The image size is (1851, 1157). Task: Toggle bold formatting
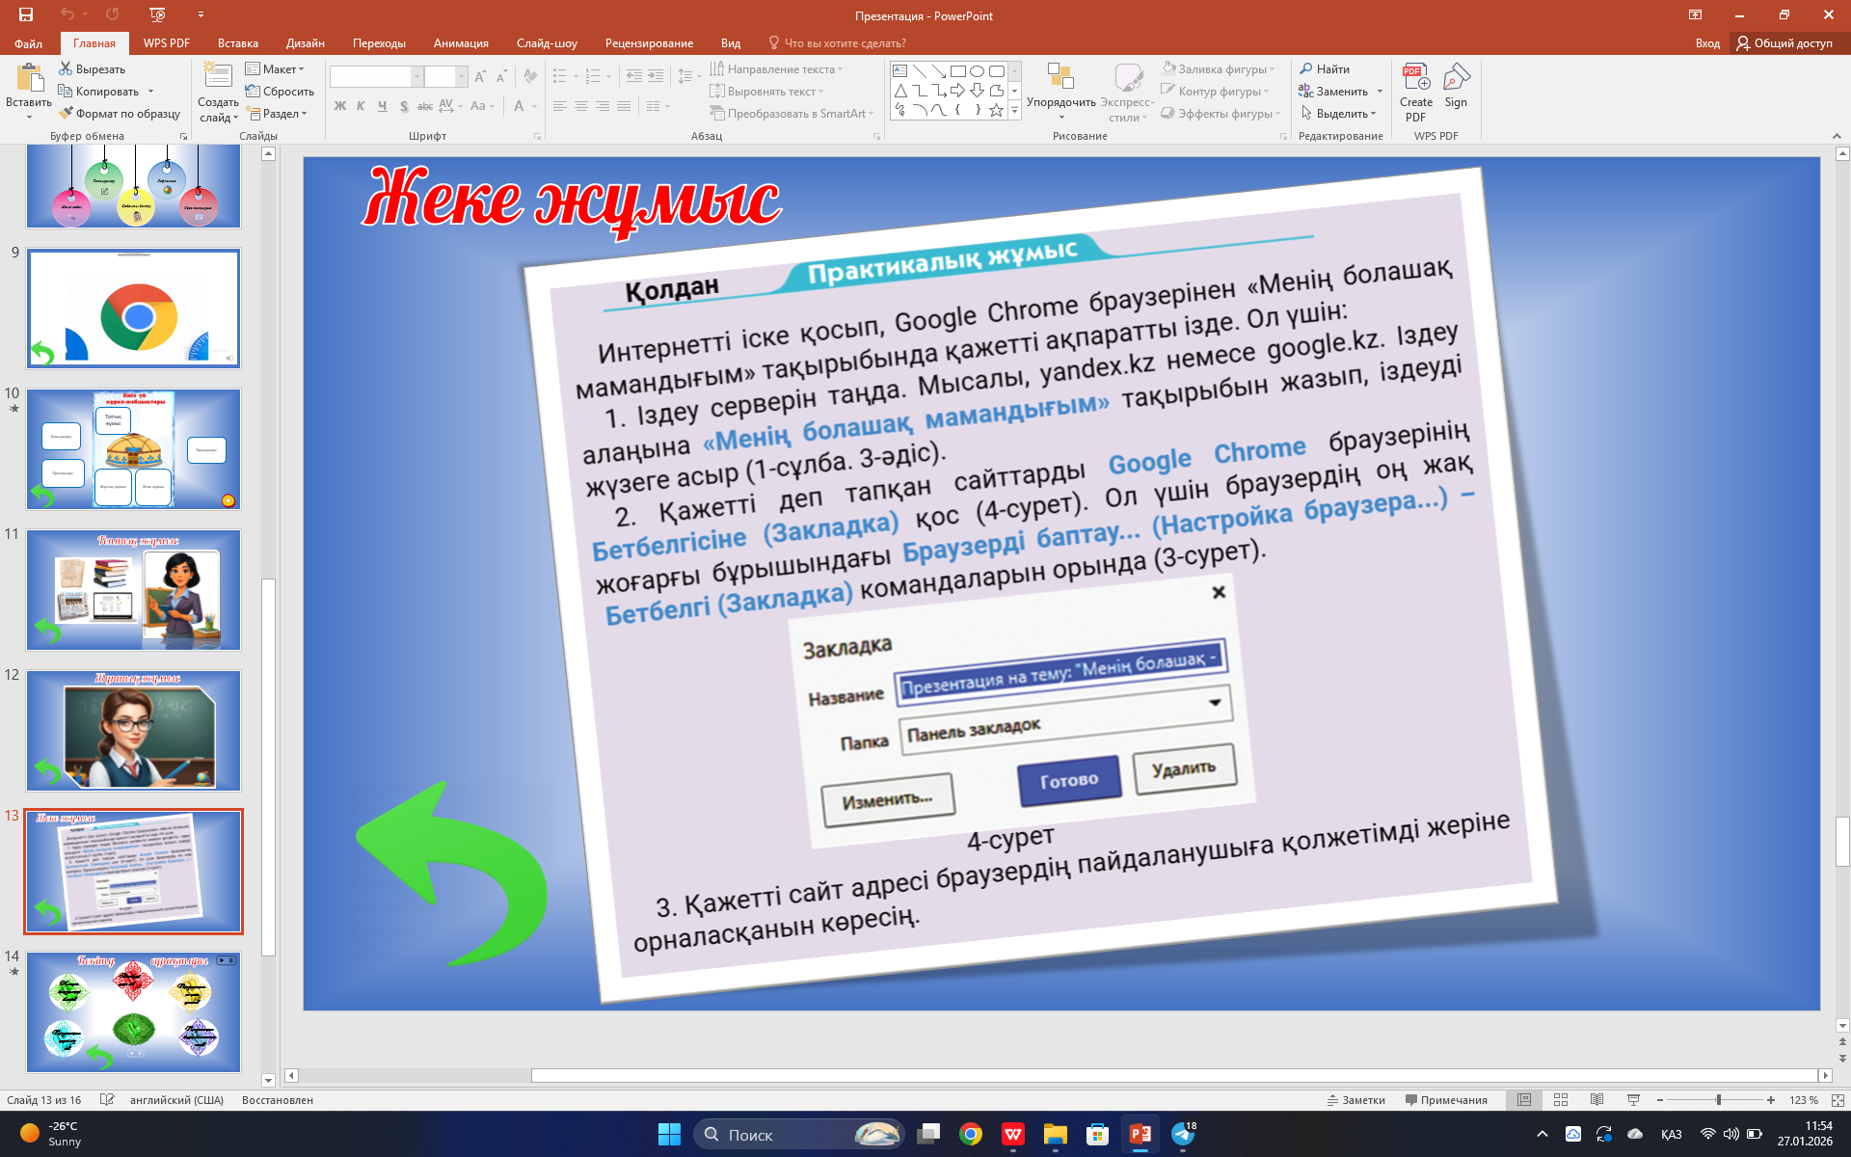339,106
